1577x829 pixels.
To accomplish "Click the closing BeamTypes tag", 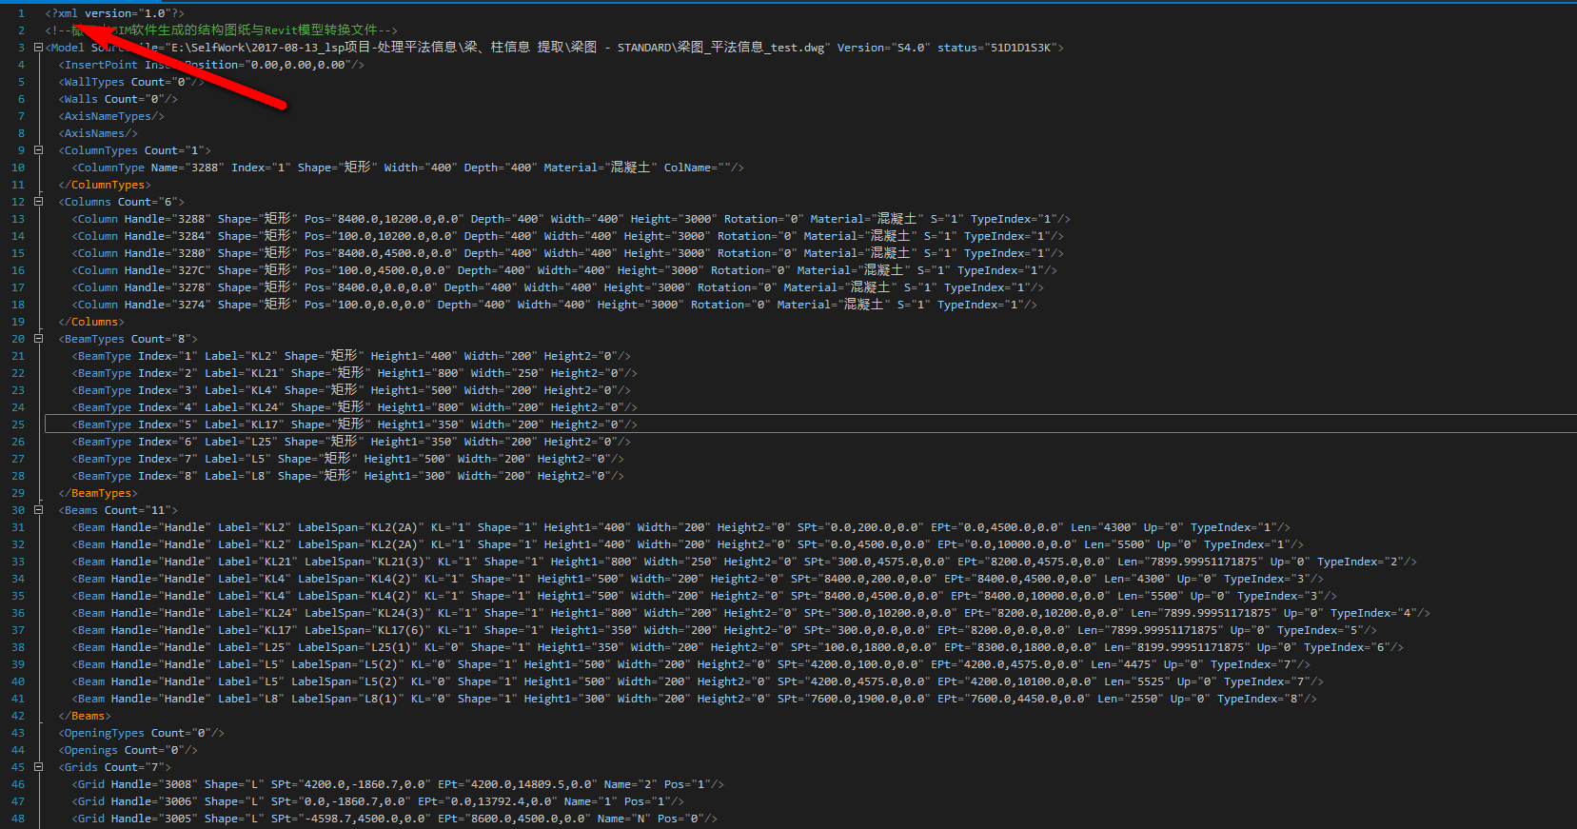I will [98, 493].
